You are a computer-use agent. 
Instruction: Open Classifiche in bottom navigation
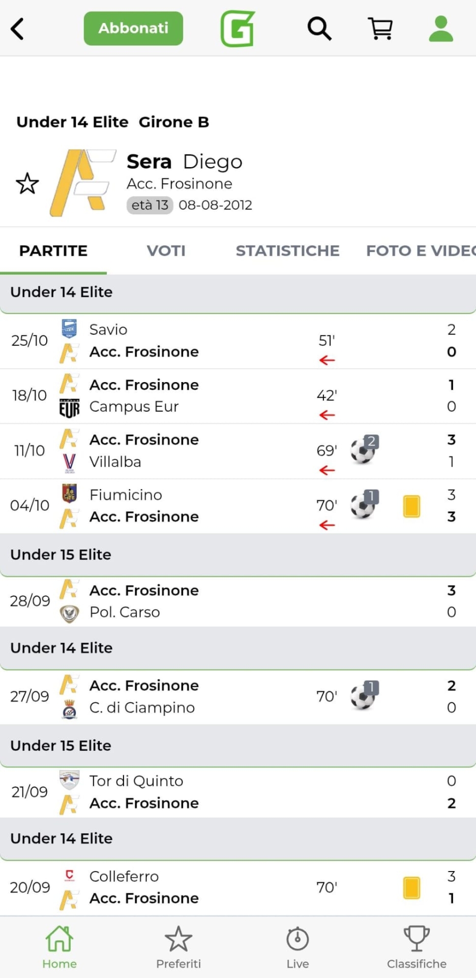tap(416, 947)
